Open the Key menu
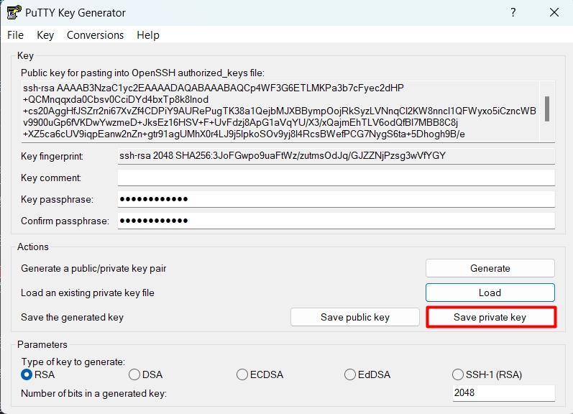Screen dimensions: 573x414 [45, 35]
